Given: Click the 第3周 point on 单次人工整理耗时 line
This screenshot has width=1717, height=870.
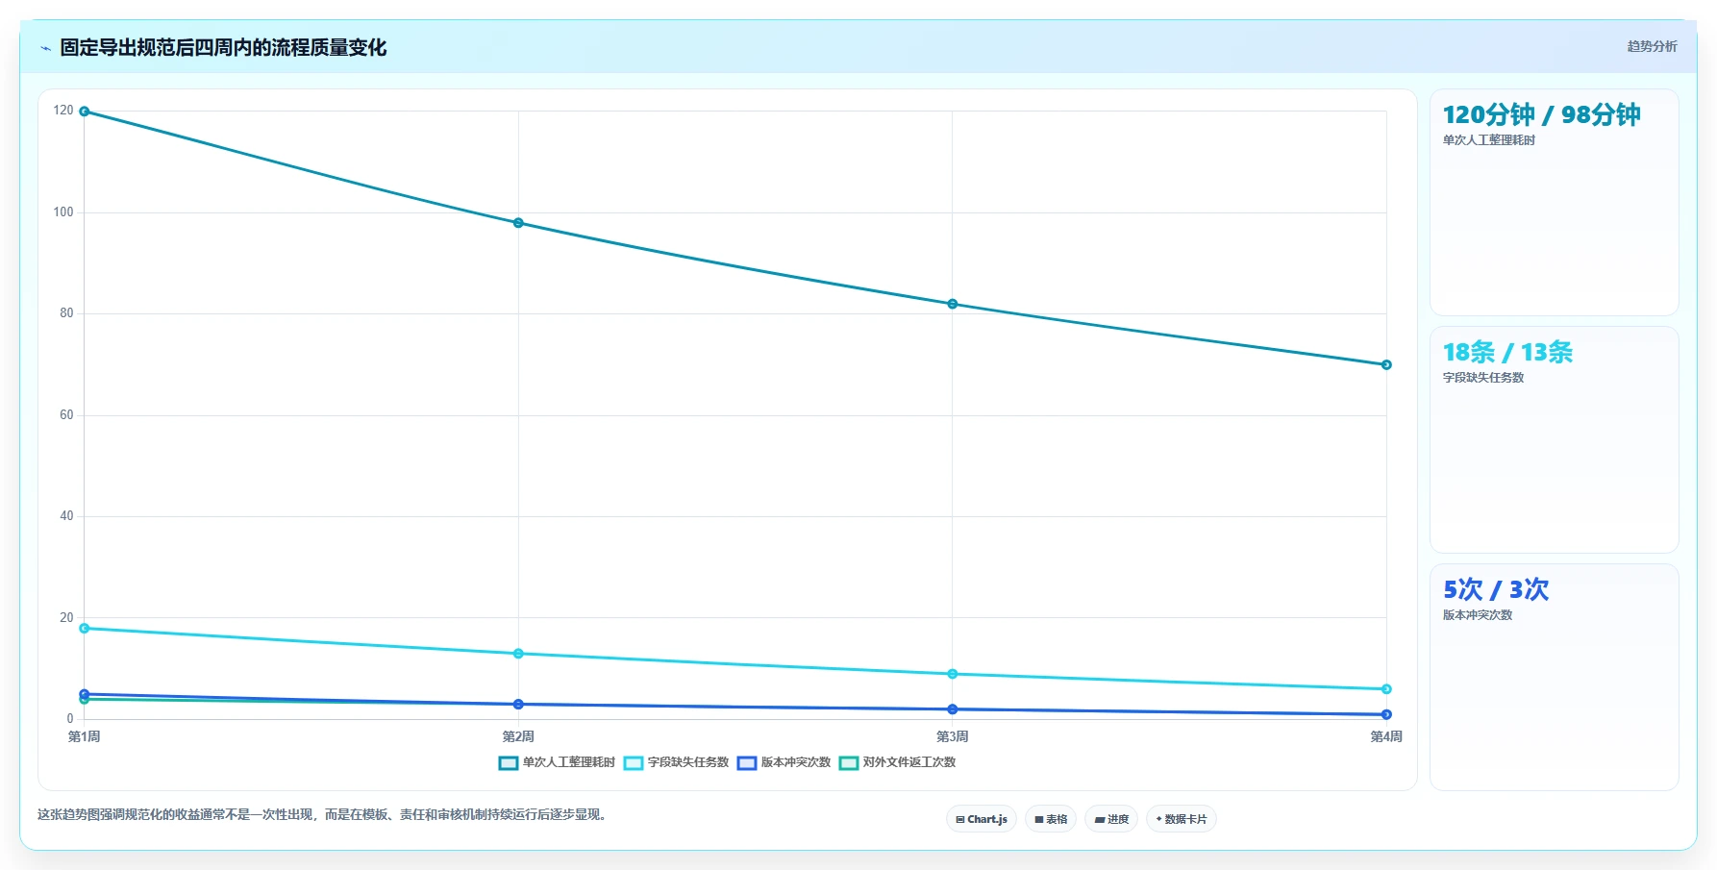Looking at the screenshot, I should click(953, 304).
